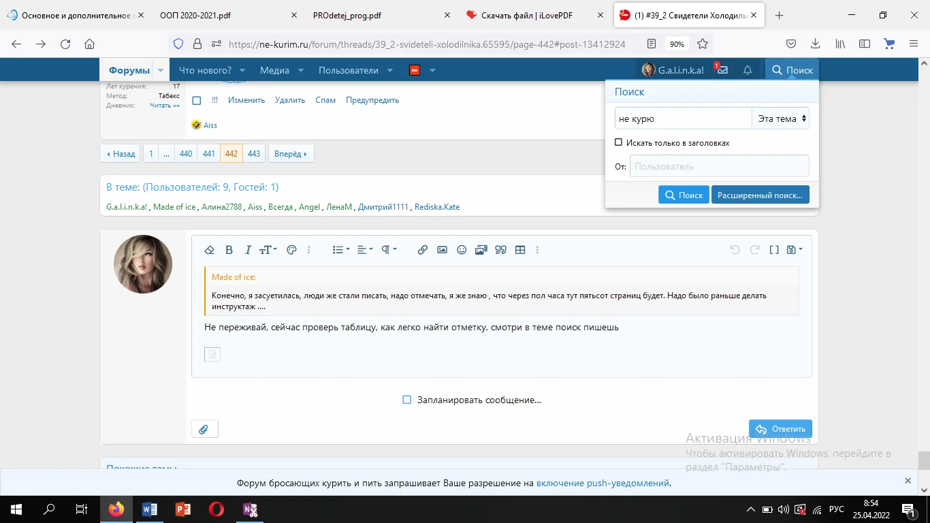The image size is (930, 523).
Task: Click the paperclip attach files button
Action: click(204, 429)
